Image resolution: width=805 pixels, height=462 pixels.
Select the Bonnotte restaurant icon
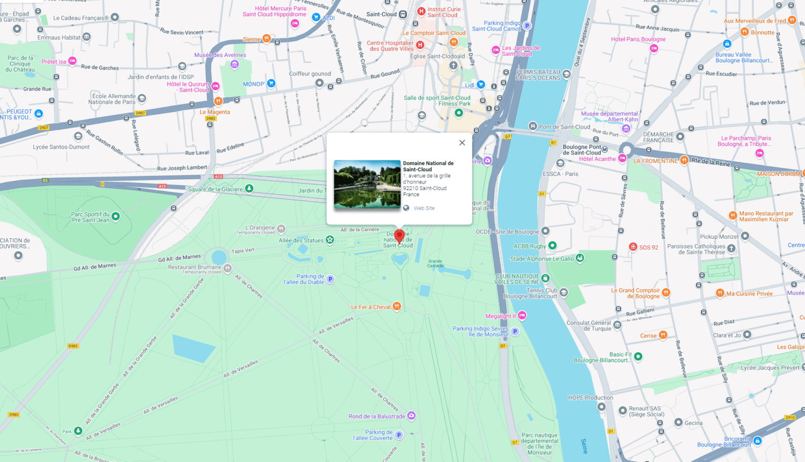click(744, 32)
